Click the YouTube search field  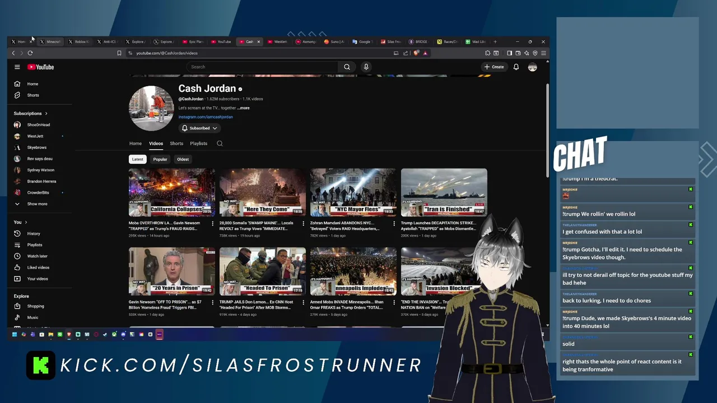[262, 67]
